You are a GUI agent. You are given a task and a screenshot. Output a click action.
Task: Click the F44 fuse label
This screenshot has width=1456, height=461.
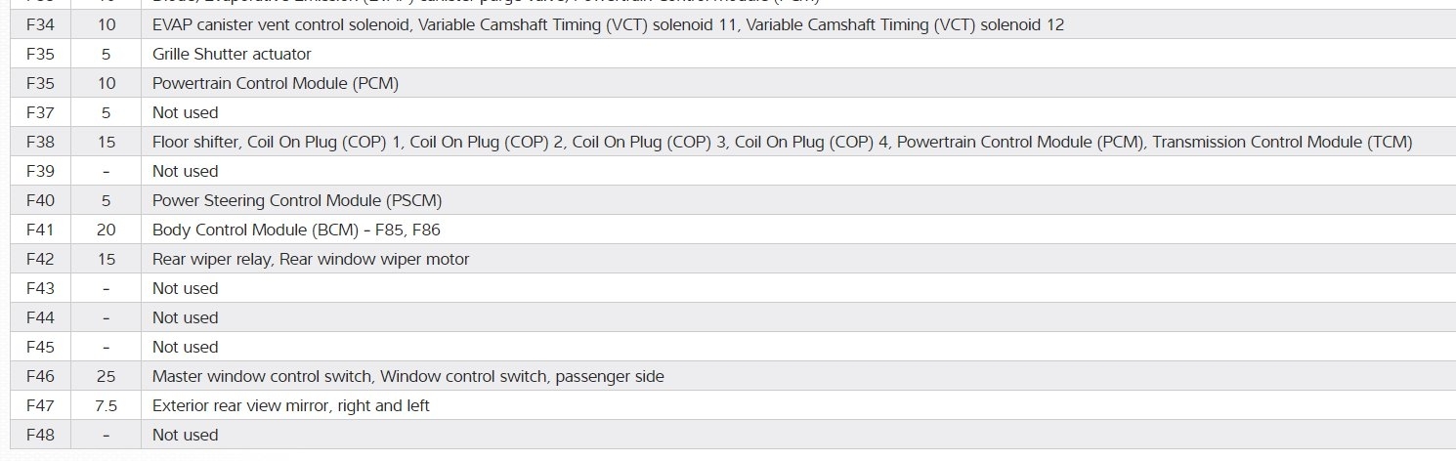coord(40,317)
